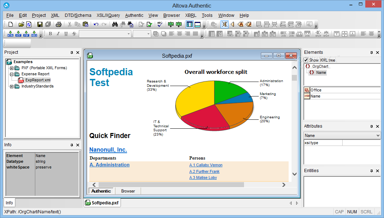Image resolution: width=384 pixels, height=218 pixels.
Task: Open the A.3 Matise Loby link
Action: (x=203, y=178)
